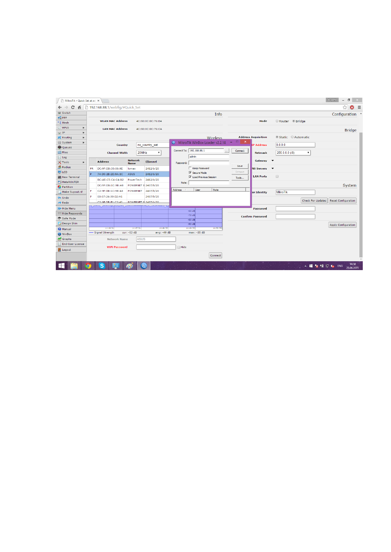Enable Safe Mode in the sidebar
Viewport: 391px width, 552px height.
(x=71, y=218)
